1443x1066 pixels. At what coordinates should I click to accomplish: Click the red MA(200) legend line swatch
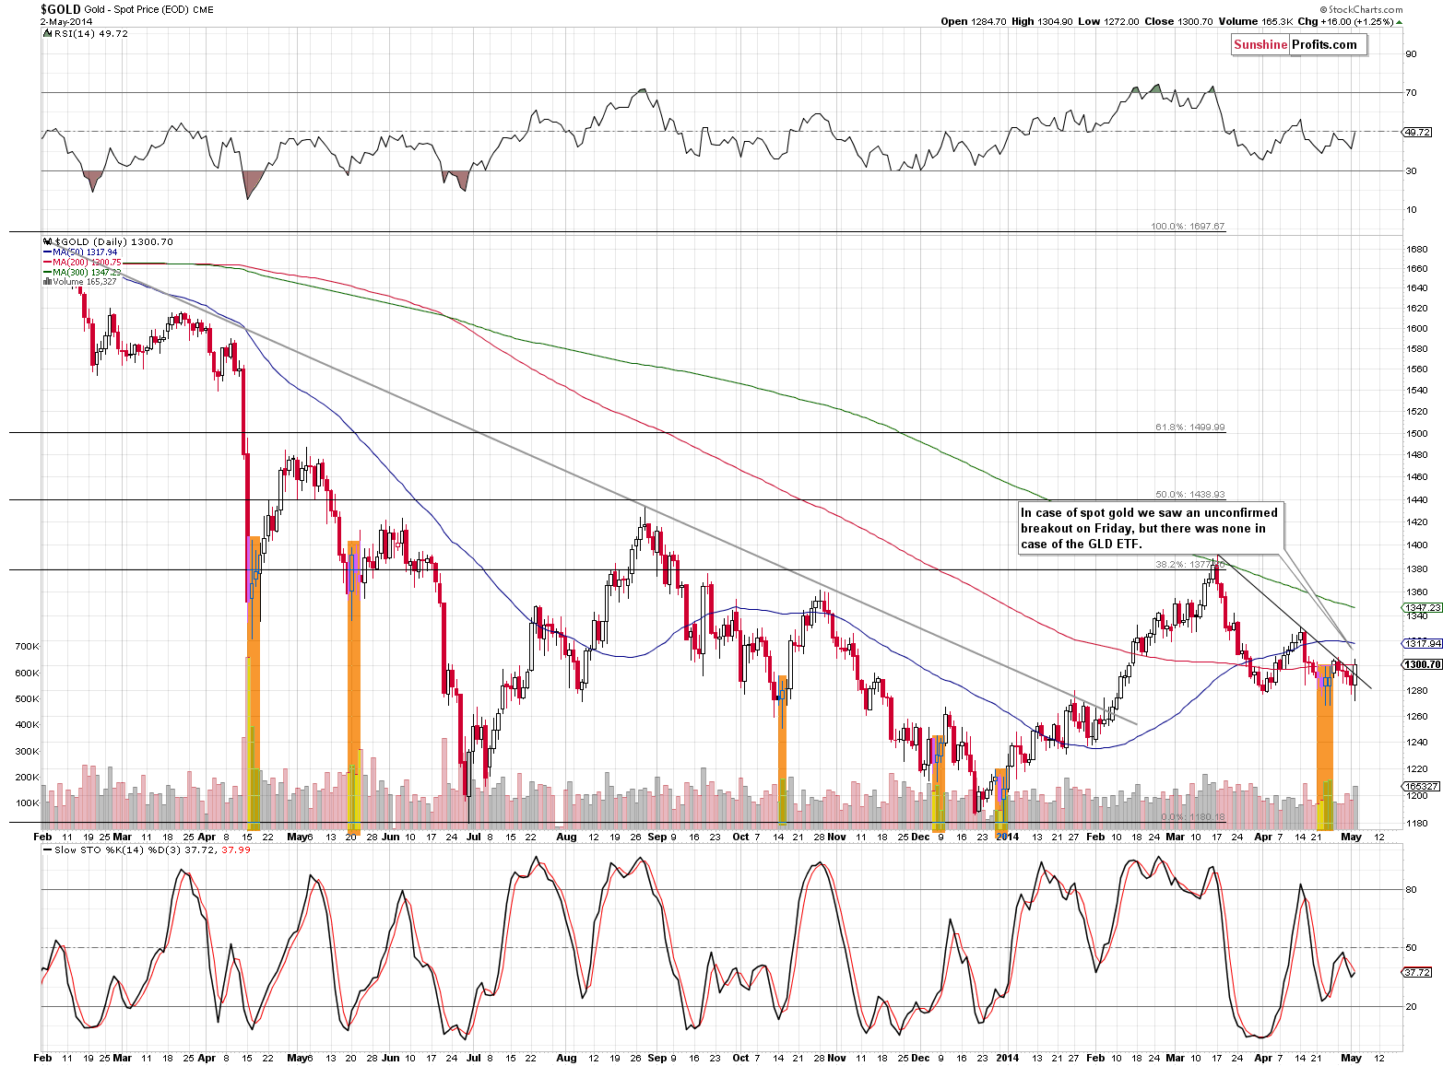[47, 263]
